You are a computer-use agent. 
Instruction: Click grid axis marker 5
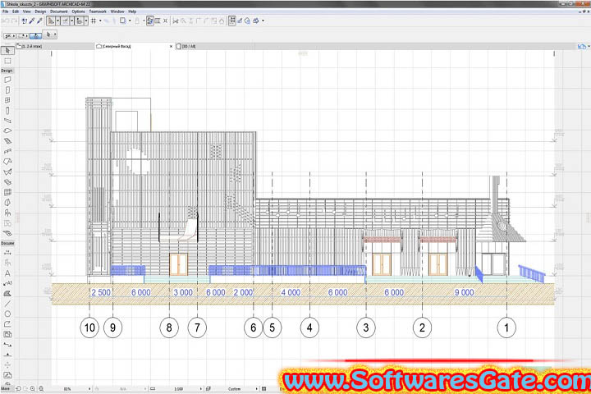[273, 328]
